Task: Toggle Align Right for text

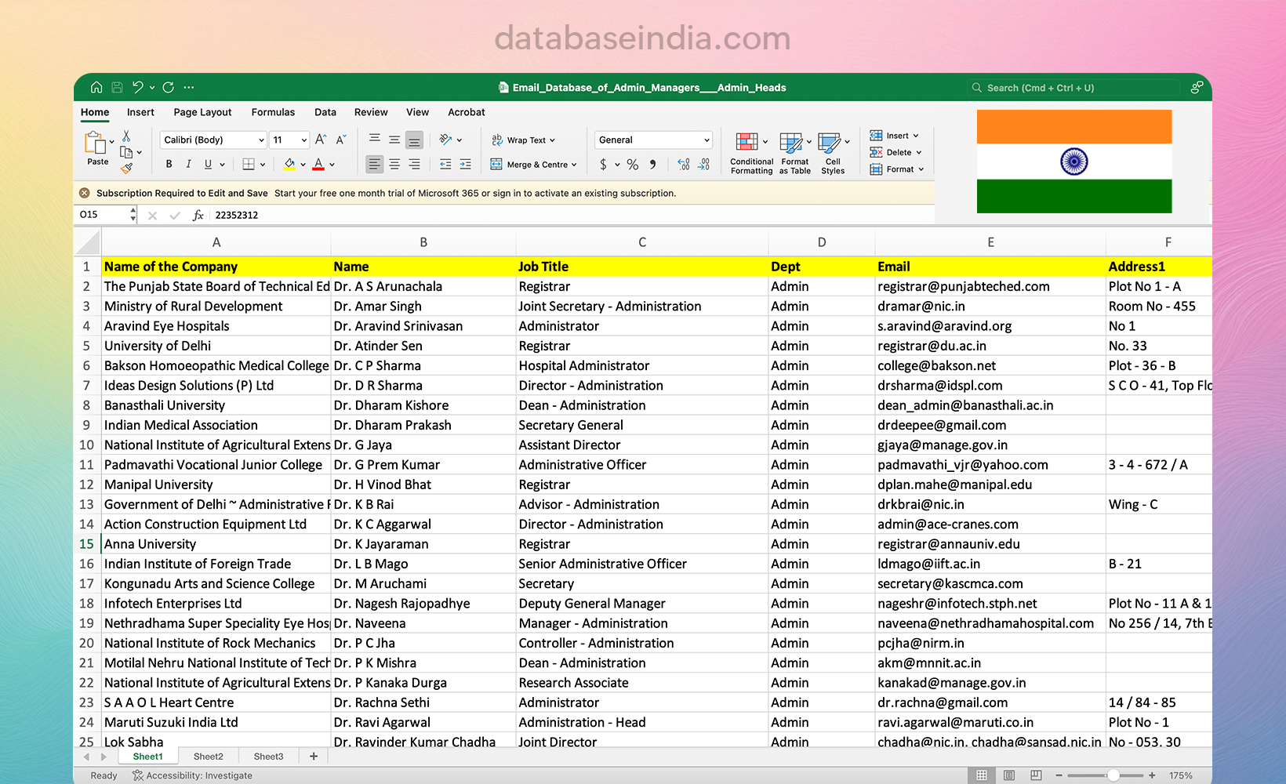Action: pos(414,164)
